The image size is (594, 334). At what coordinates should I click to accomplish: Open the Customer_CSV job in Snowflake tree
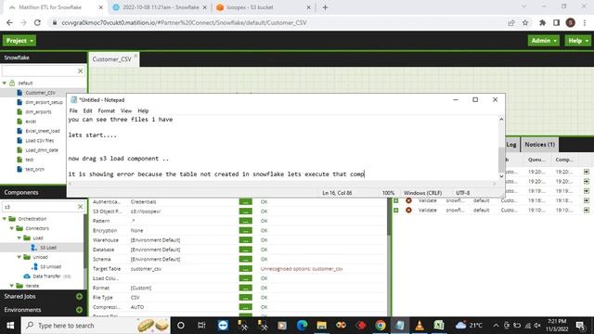coord(40,93)
